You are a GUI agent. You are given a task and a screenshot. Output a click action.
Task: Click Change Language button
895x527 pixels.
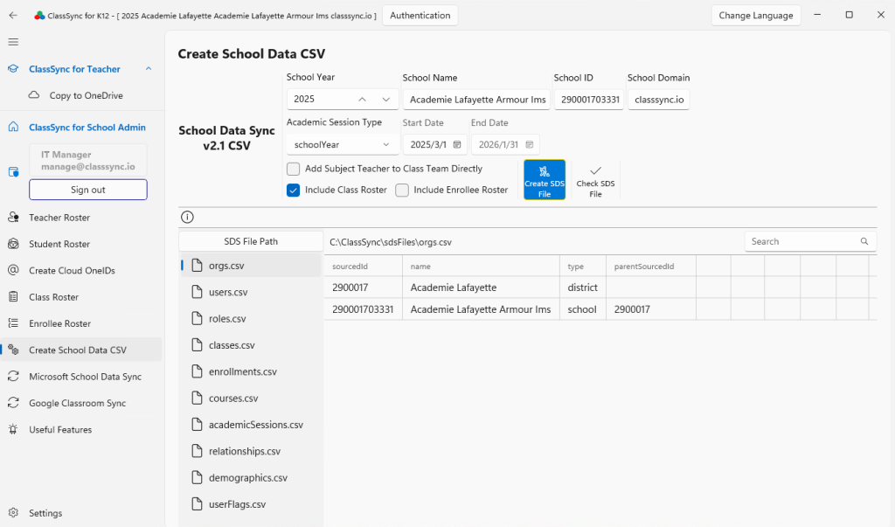756,16
